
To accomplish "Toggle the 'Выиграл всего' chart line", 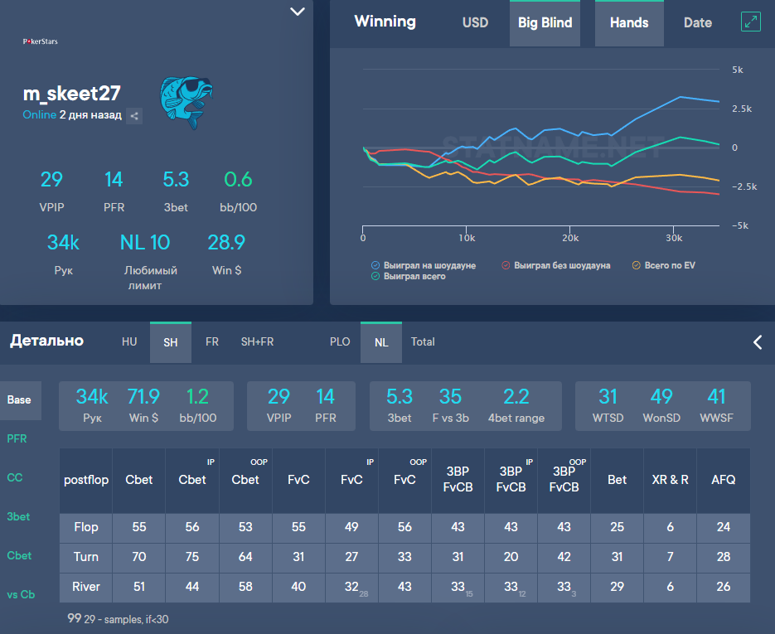I will [375, 277].
